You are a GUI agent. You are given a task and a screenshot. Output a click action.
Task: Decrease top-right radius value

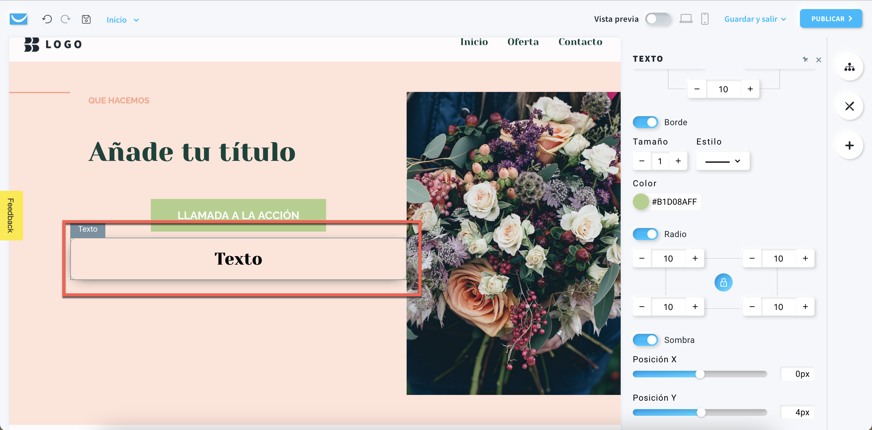click(x=752, y=258)
